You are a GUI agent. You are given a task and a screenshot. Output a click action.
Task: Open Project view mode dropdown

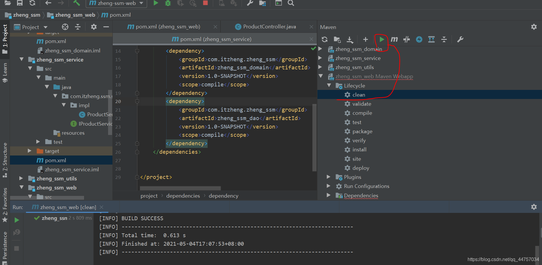[x=45, y=27]
